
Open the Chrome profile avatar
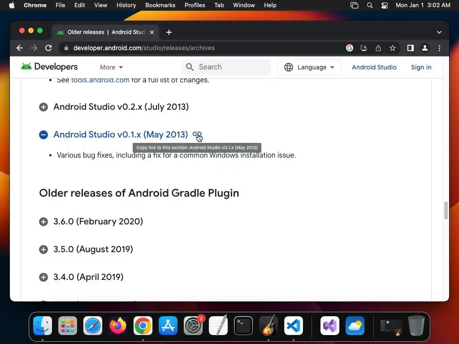pos(425,48)
